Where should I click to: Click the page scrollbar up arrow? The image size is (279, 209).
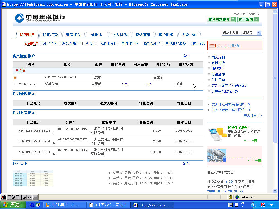coord(275,11)
